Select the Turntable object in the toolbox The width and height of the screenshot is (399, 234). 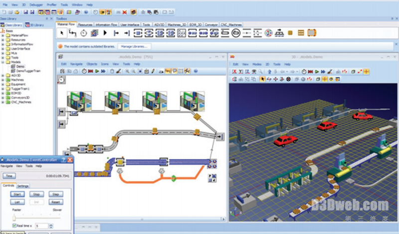pos(235,33)
